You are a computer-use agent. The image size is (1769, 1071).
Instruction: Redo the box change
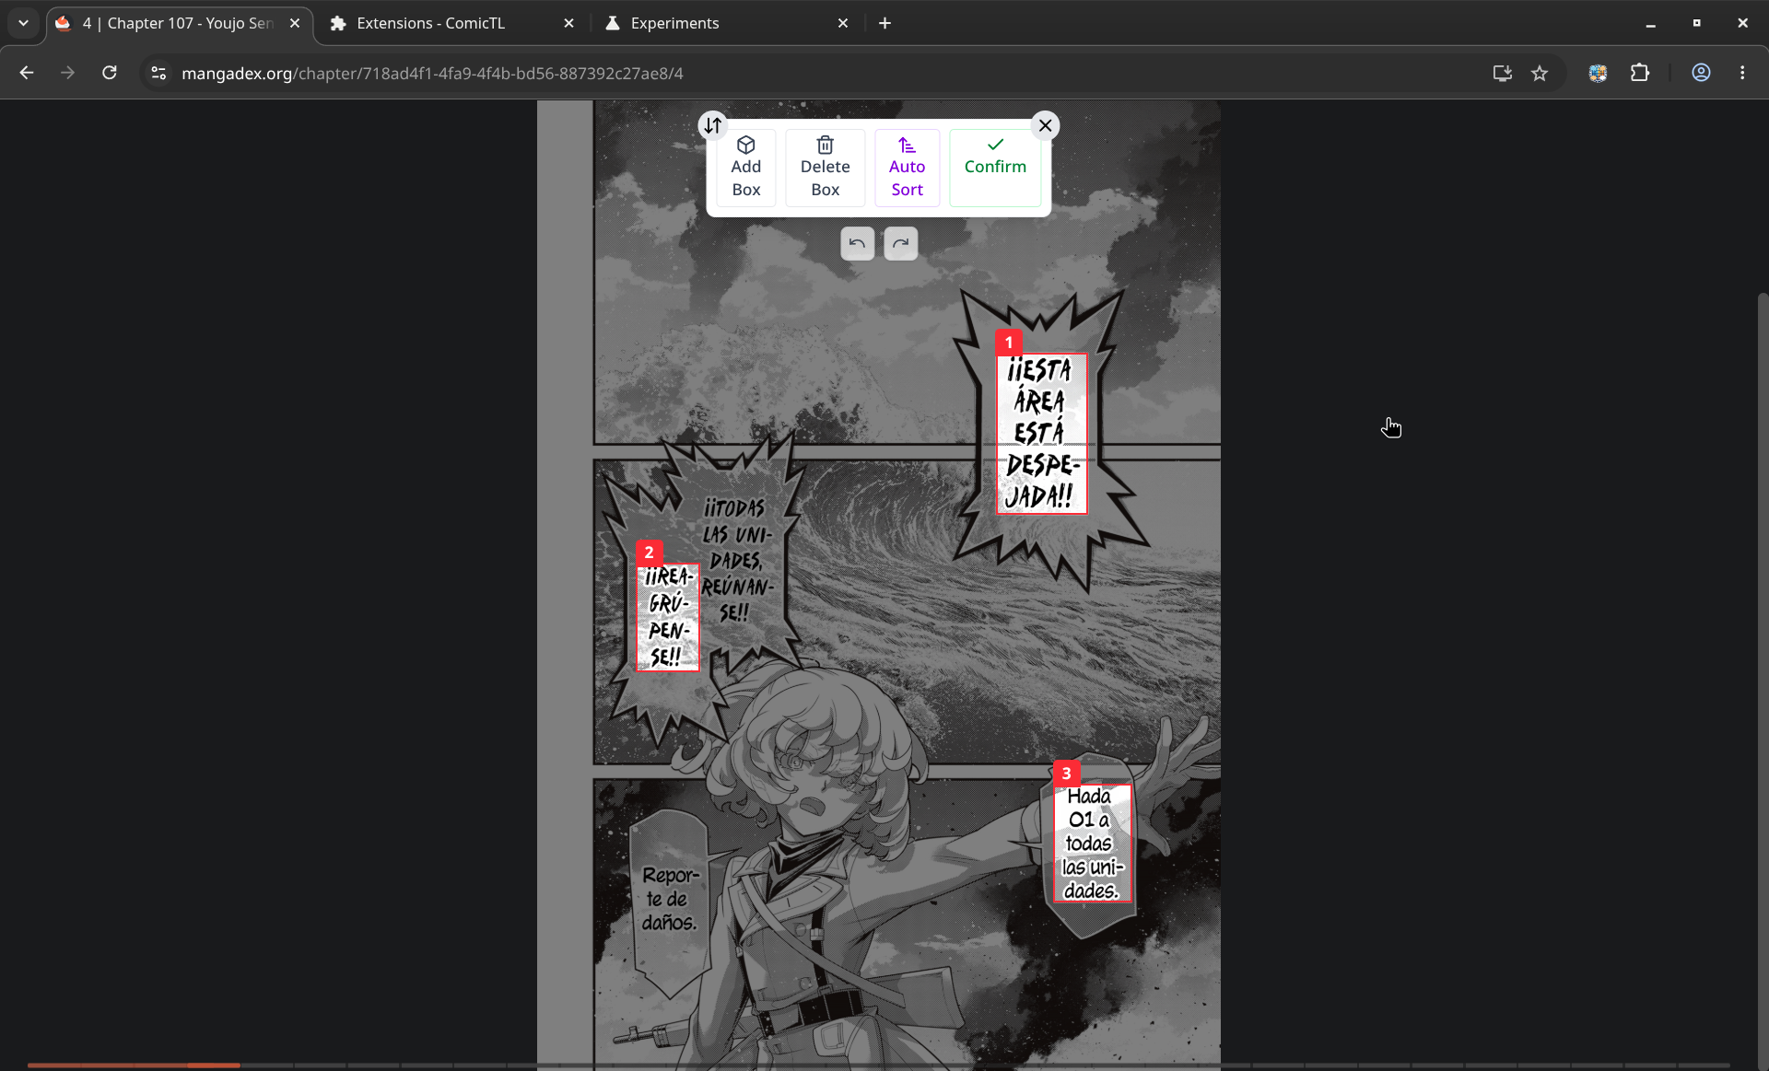click(x=900, y=243)
